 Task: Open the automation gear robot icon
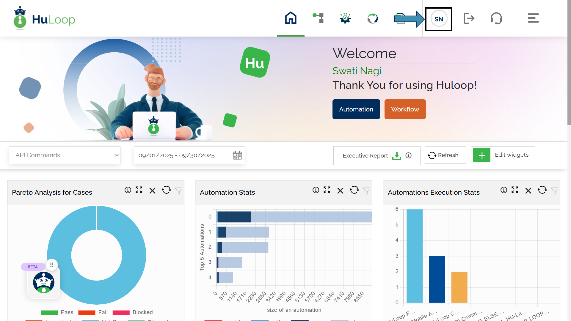pos(345,18)
